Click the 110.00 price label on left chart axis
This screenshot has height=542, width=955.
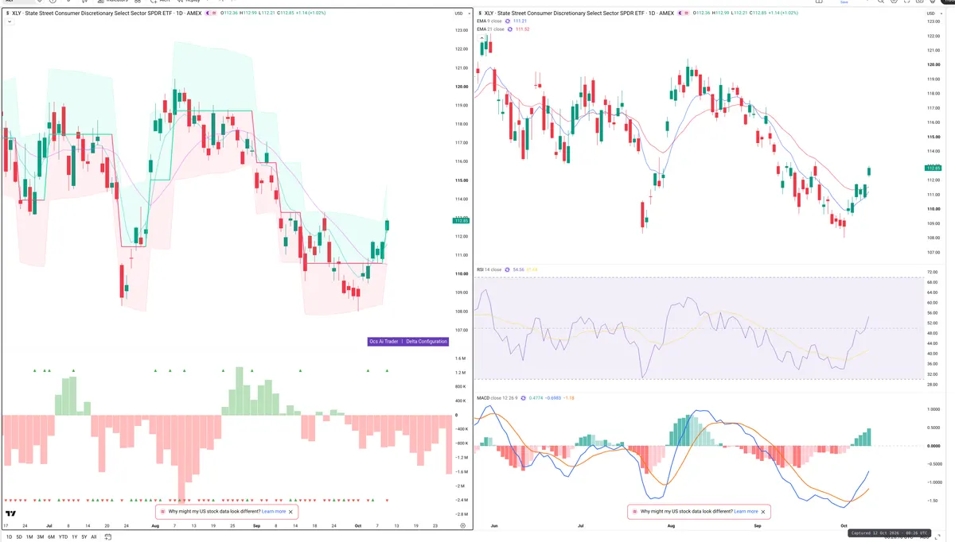tap(462, 274)
